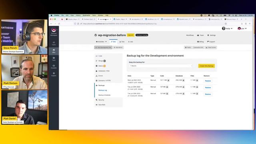Select New Relic in the Dev section menu
This screenshot has height=144, width=256.
coord(108,105)
